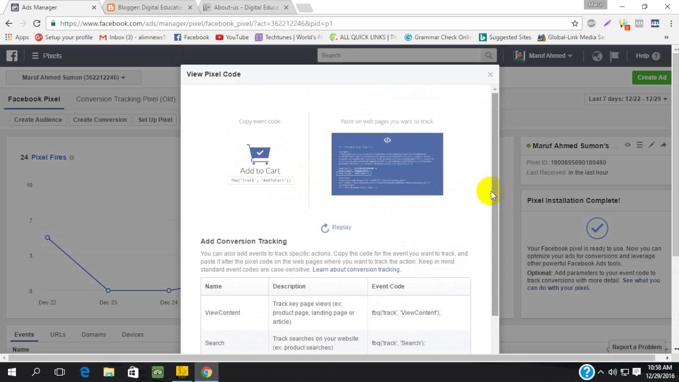
Task: Select the ViewContent row name
Action: click(x=223, y=313)
